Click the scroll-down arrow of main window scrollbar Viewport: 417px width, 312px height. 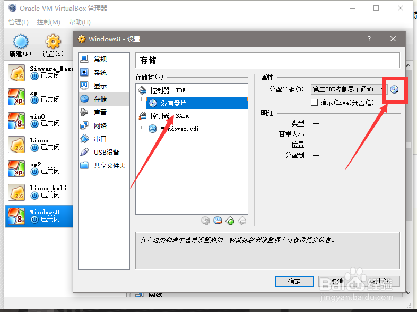409,292
